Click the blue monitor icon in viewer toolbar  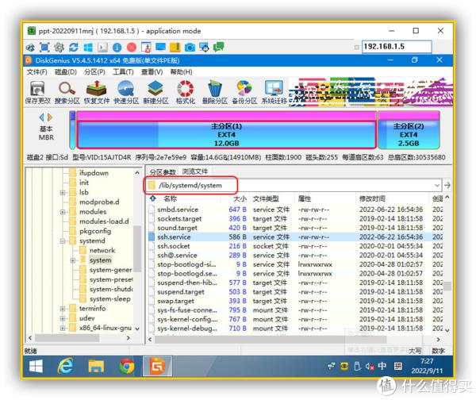tap(160, 47)
